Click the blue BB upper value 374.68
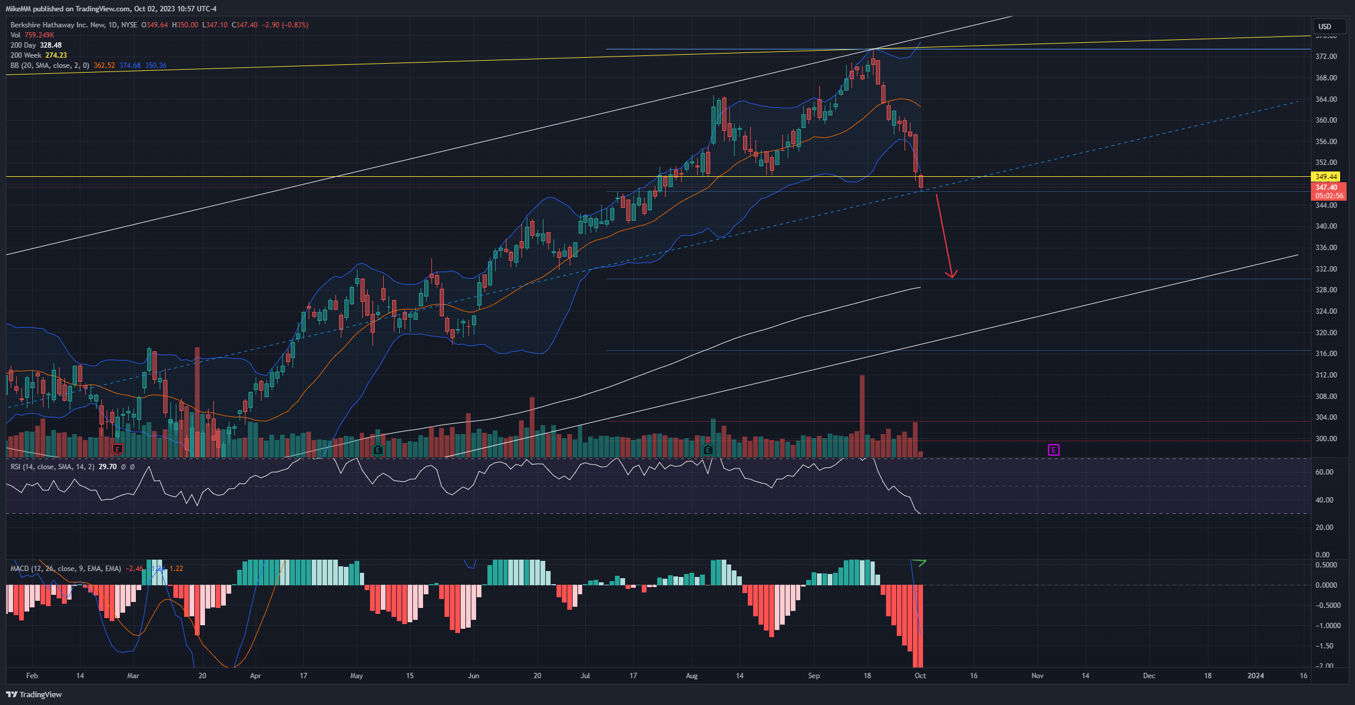The image size is (1355, 705). [130, 65]
